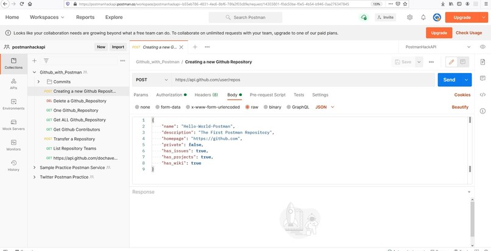The width and height of the screenshot is (491, 251).
Task: Open documentation icon in right sidebar
Action: 482,62
